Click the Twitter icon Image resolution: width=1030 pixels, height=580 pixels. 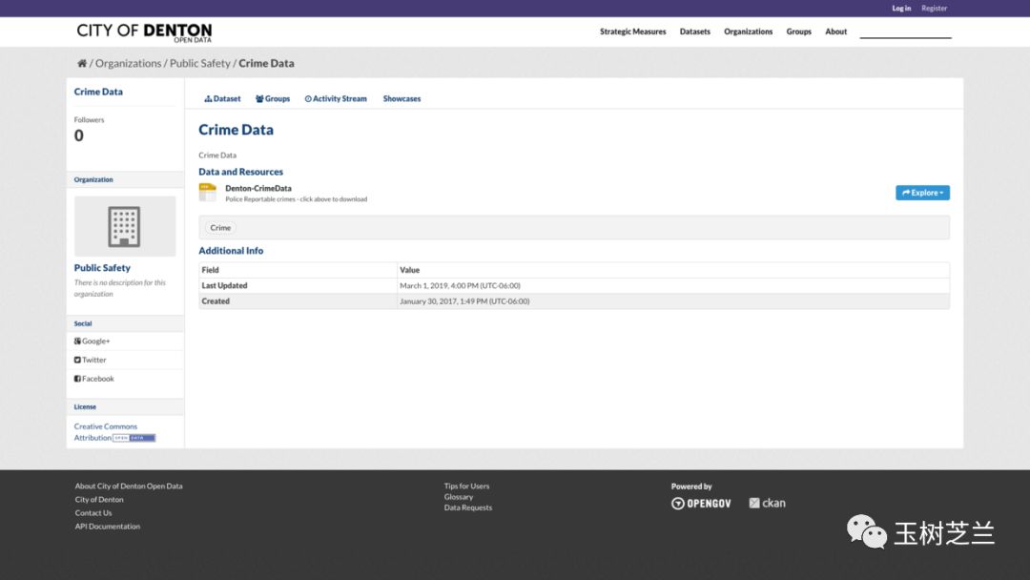click(77, 360)
